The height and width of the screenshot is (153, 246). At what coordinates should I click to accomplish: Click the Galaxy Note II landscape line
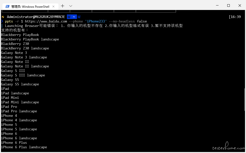[25, 66]
